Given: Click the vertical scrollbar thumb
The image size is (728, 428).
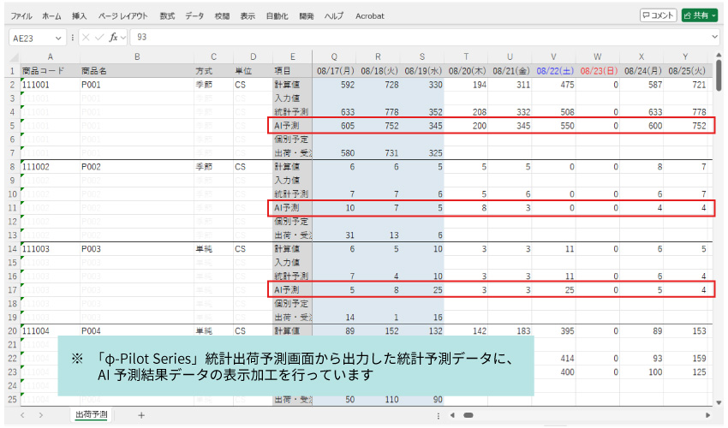Looking at the screenshot, I should tap(719, 75).
